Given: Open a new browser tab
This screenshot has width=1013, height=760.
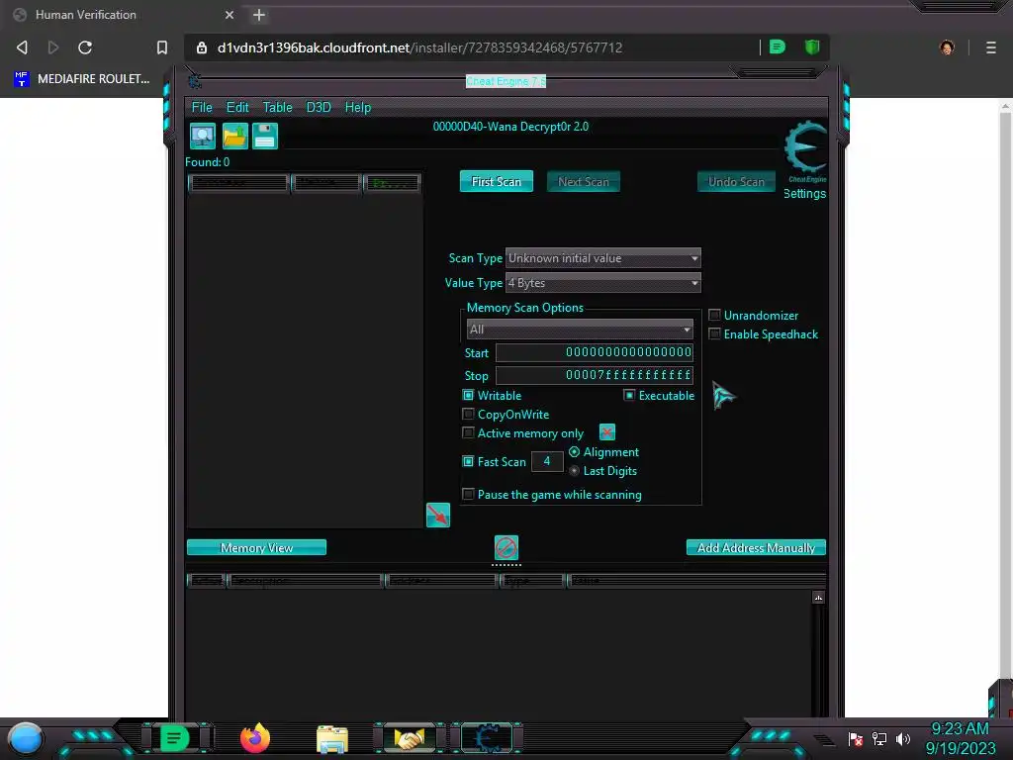Looking at the screenshot, I should pos(259,15).
